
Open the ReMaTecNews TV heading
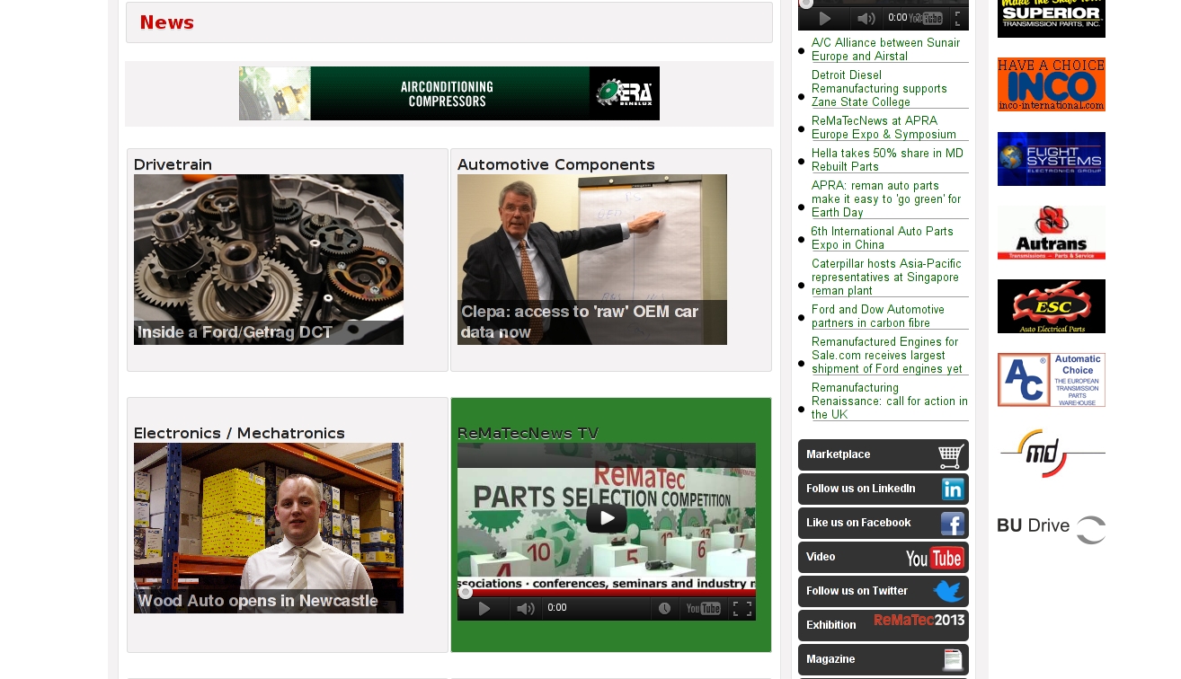(x=528, y=433)
